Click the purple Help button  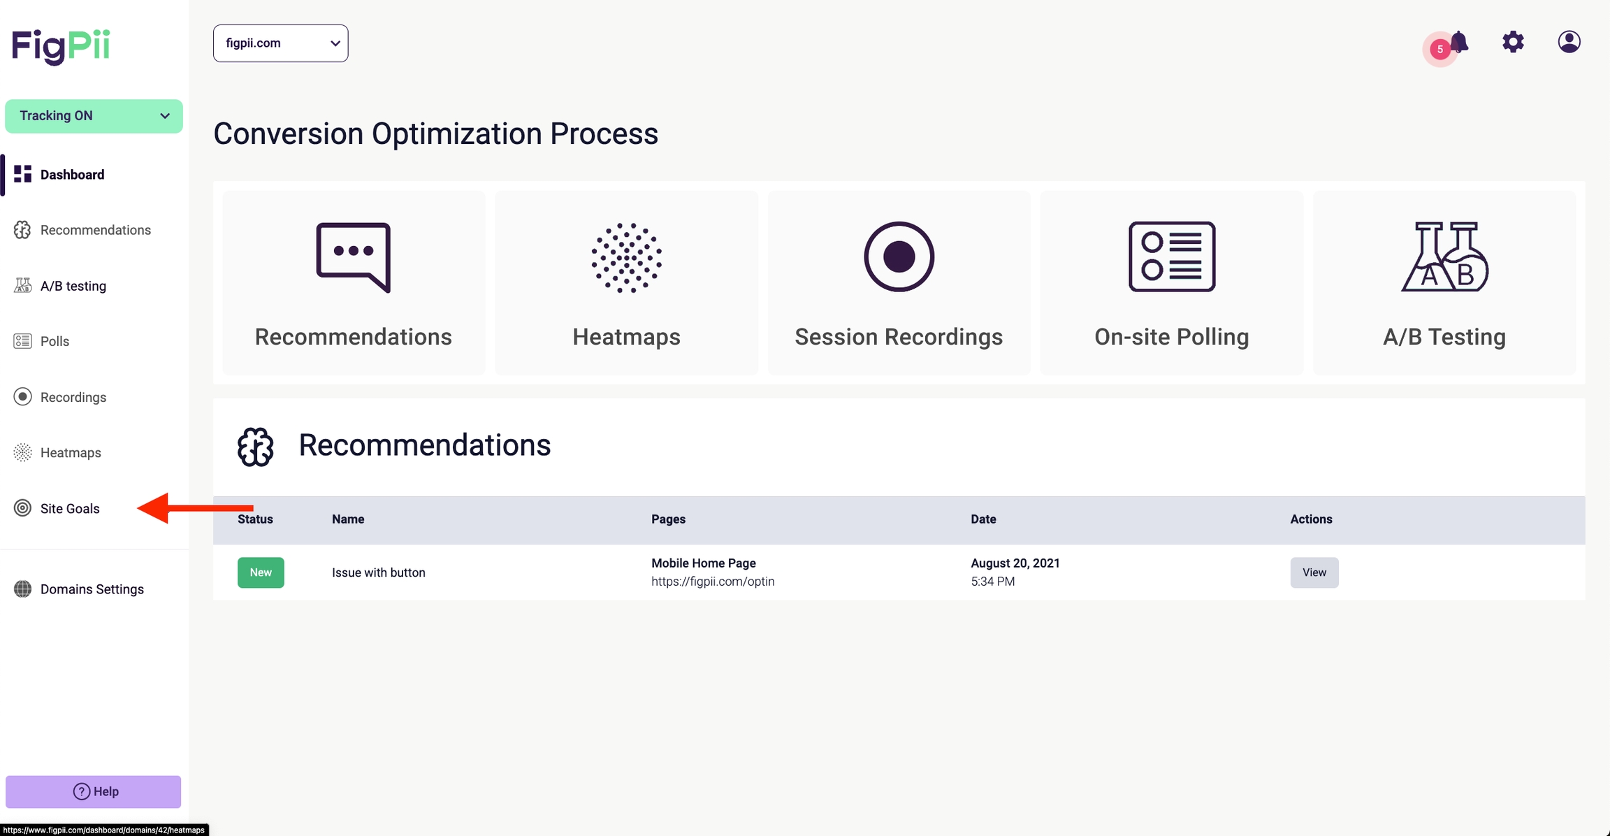point(94,791)
